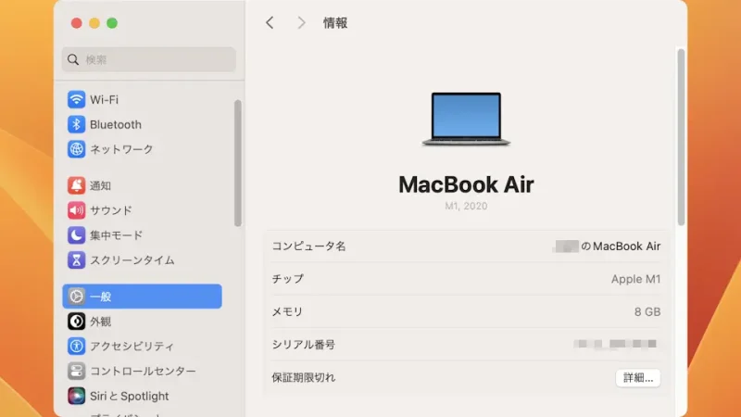Image resolution: width=741 pixels, height=417 pixels.
Task: Open Wi-Fi settings icon
Action: click(x=76, y=100)
